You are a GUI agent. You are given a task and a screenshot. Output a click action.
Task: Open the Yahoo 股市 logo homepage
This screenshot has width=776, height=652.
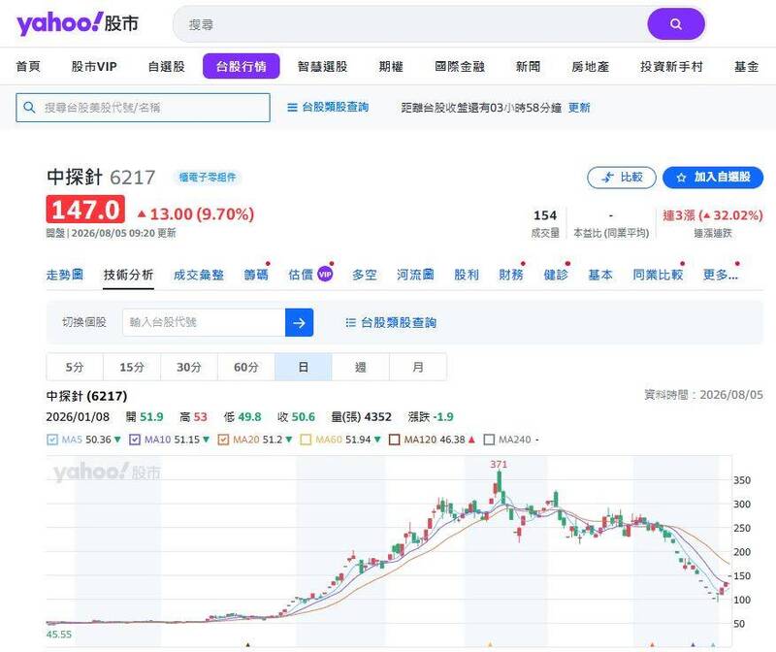click(78, 23)
